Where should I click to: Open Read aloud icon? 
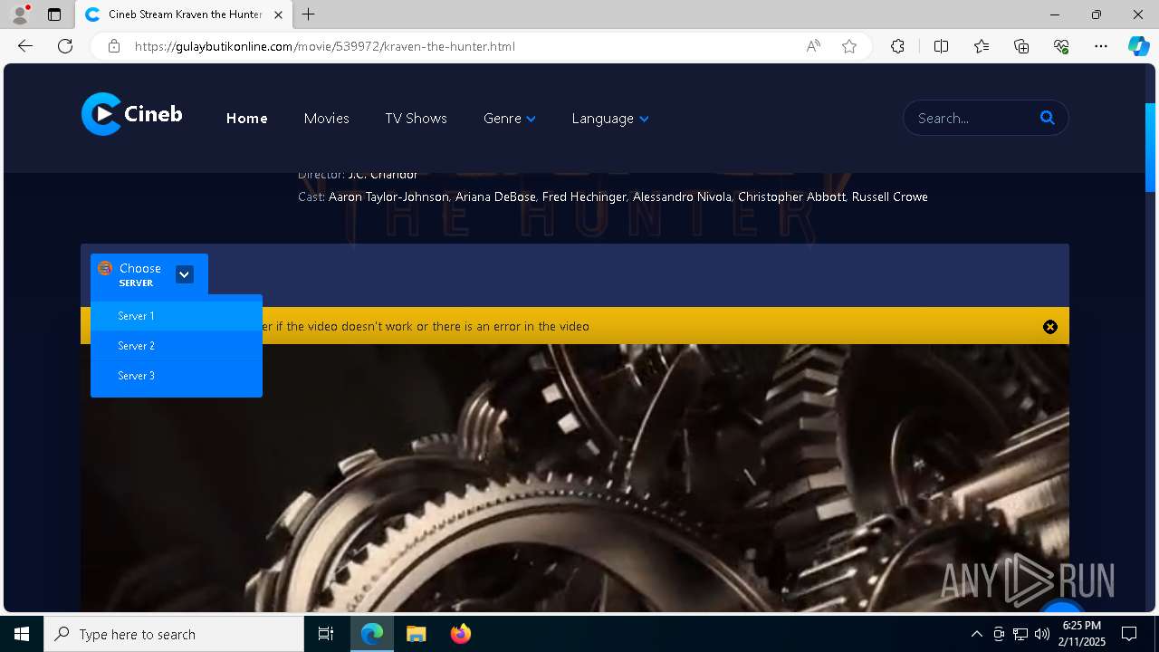point(813,46)
